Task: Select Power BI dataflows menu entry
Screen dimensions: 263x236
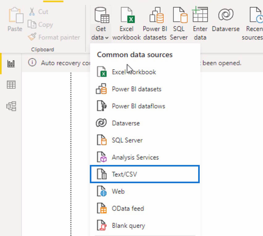Action: pyautogui.click(x=145, y=106)
